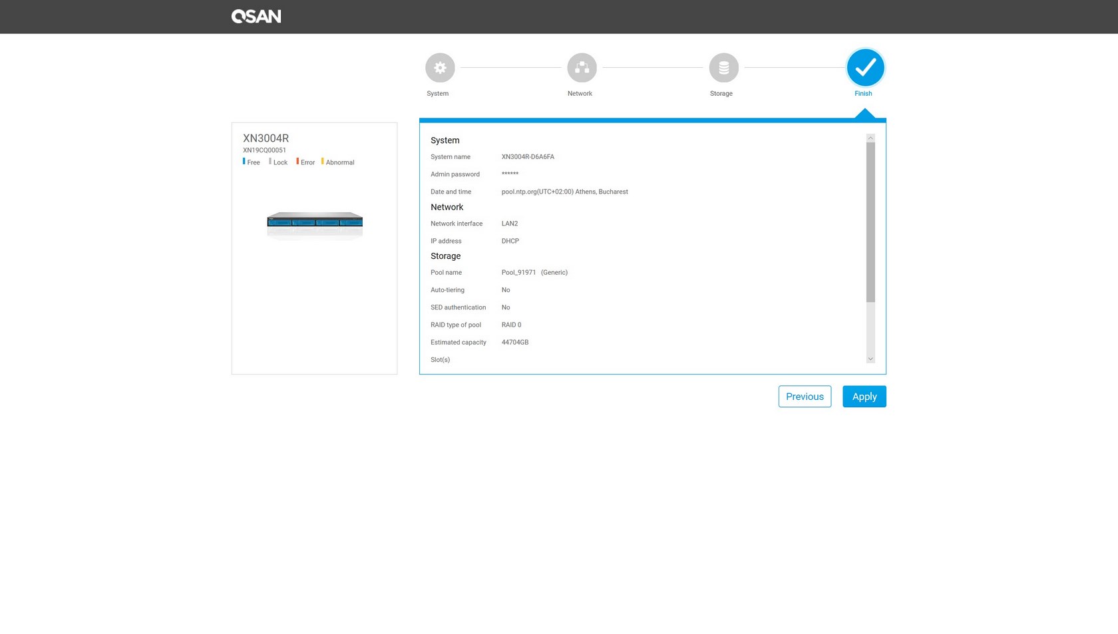
Task: Click the QSAN logo
Action: [x=256, y=17]
